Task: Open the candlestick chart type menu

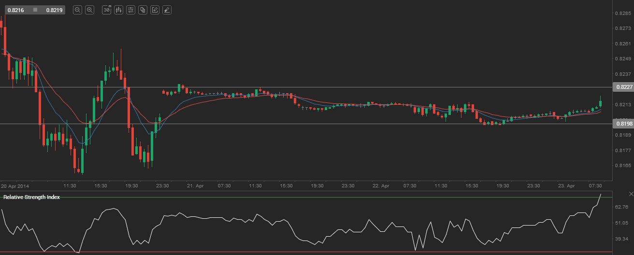Action: [118, 10]
